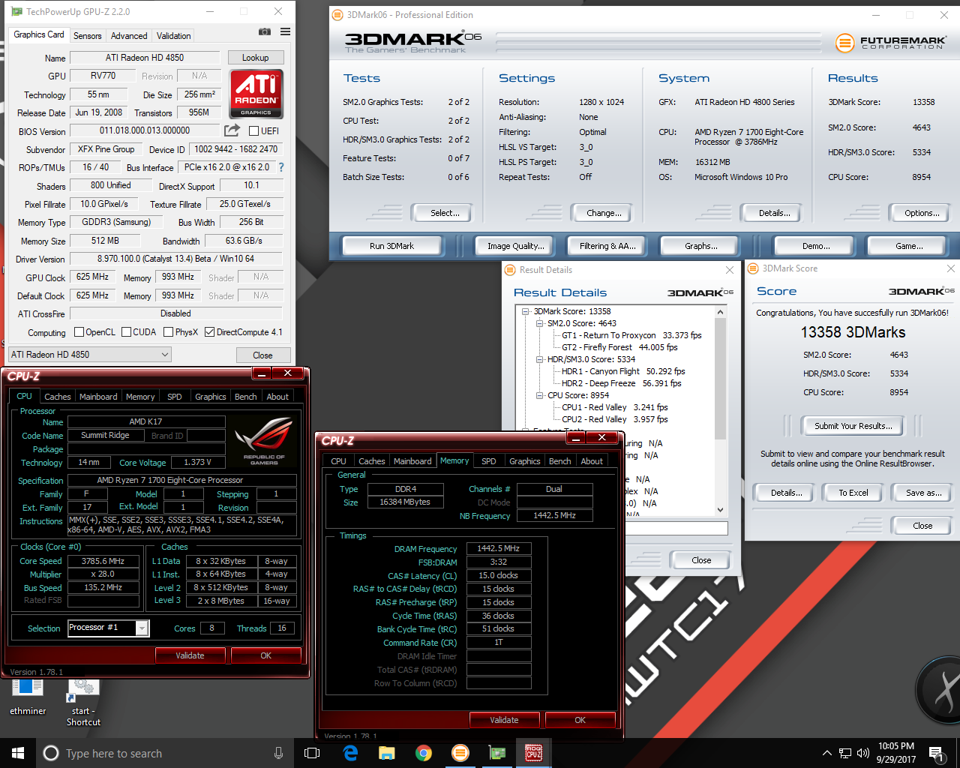Click the Select... button under Tests
The image size is (960, 768).
[x=445, y=213]
